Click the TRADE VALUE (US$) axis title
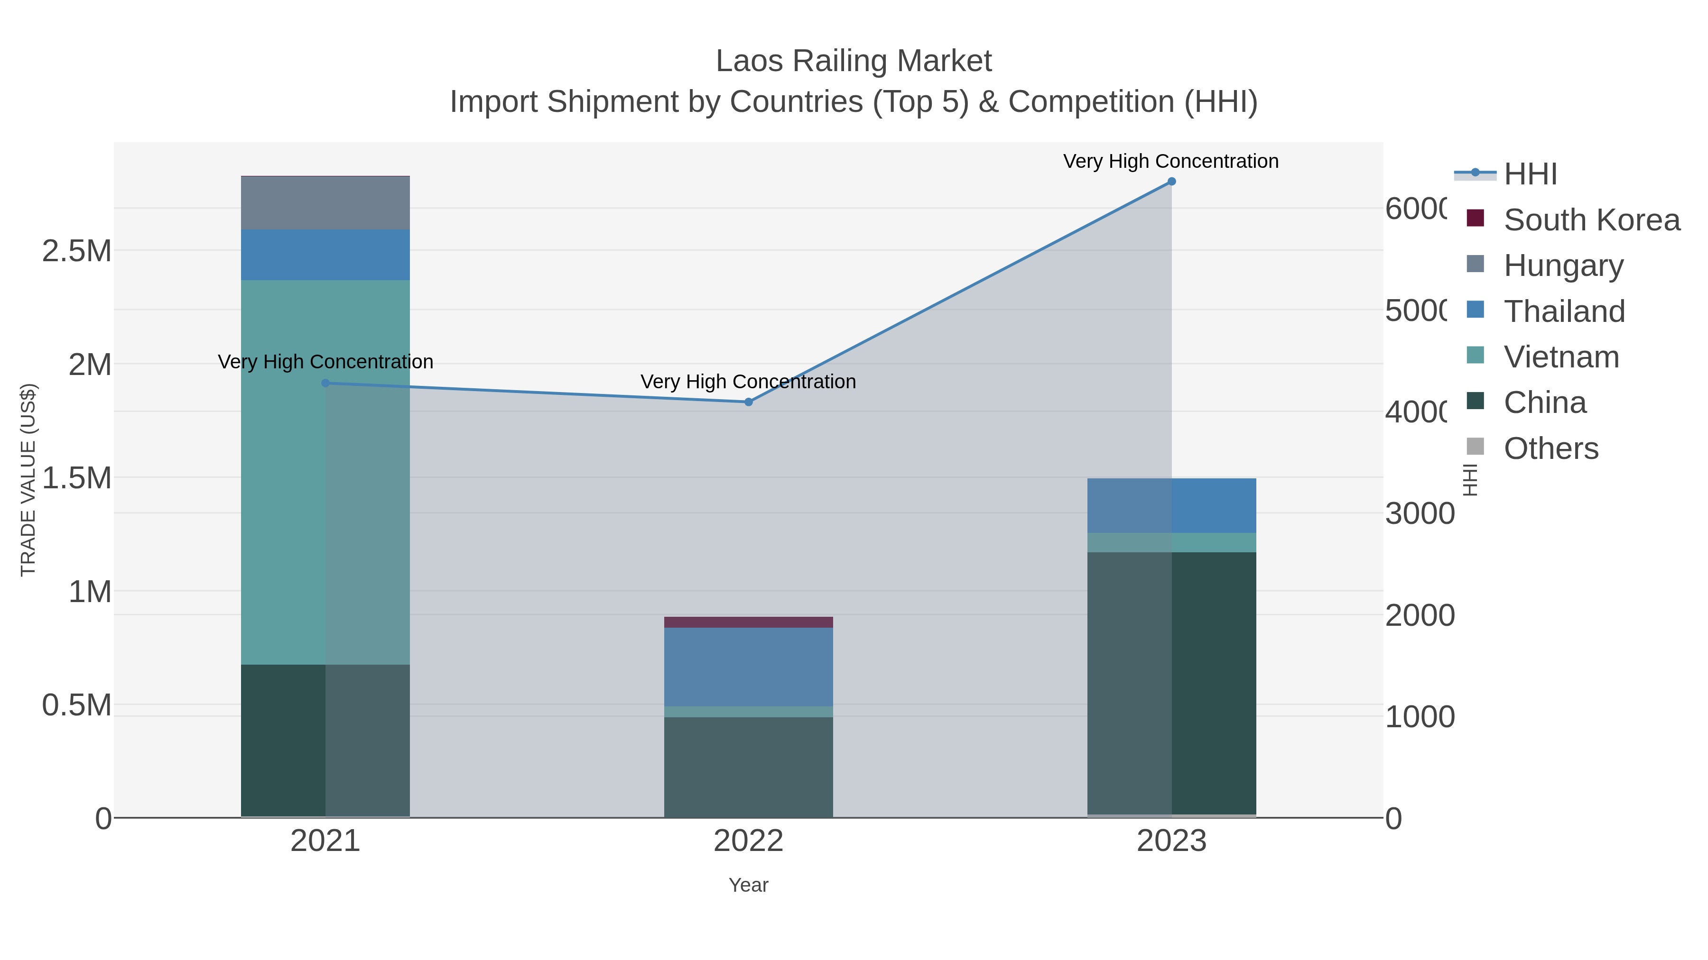 pyautogui.click(x=28, y=480)
